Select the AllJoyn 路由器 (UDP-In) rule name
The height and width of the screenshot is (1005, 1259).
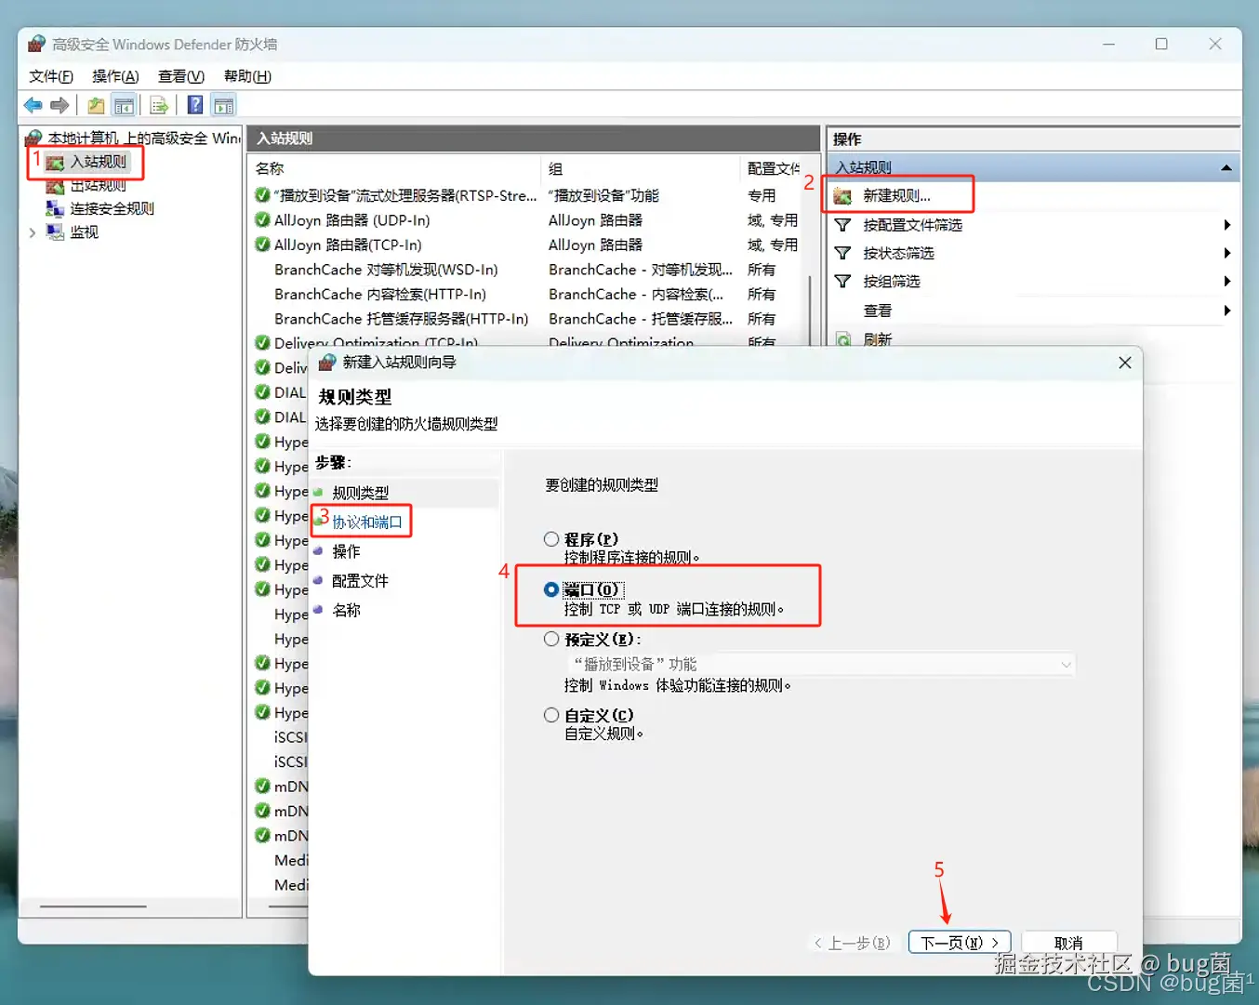(x=352, y=220)
